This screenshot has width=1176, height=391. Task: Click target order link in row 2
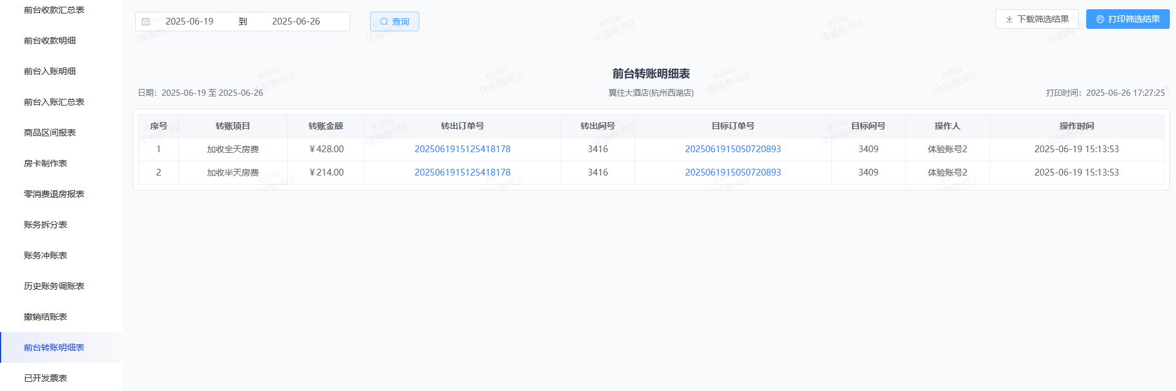coord(733,172)
